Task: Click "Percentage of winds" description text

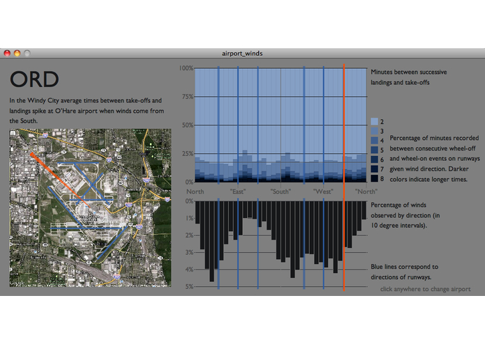Action: [398, 205]
